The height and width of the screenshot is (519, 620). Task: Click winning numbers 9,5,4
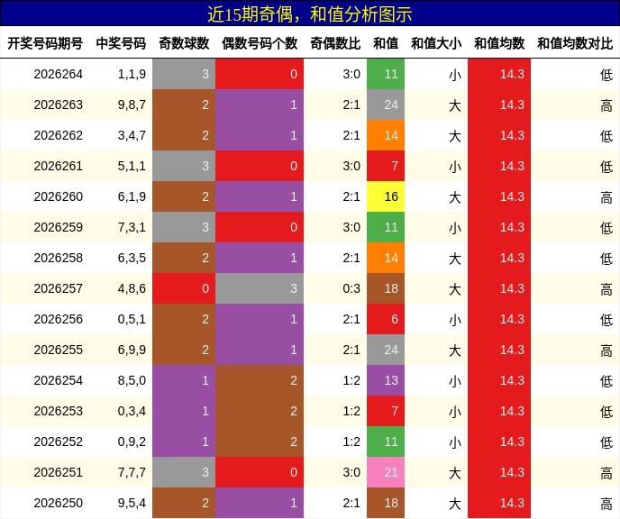coord(132,503)
